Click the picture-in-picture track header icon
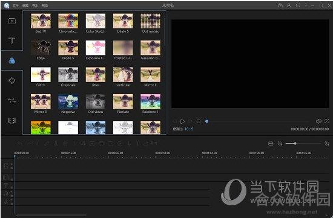This screenshot has width=333, height=218. click(6, 177)
